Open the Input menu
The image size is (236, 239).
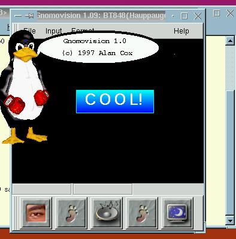coord(54,31)
